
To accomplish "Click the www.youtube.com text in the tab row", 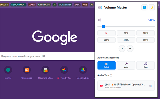I will [113, 87].
